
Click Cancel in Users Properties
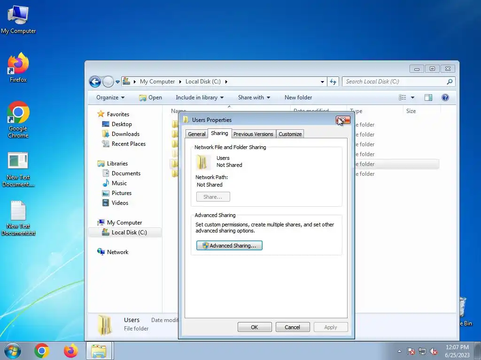[292, 327]
